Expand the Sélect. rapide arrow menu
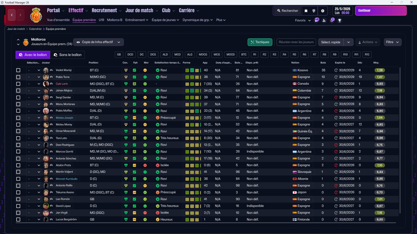This screenshot has width=417, height=234. tap(349, 42)
